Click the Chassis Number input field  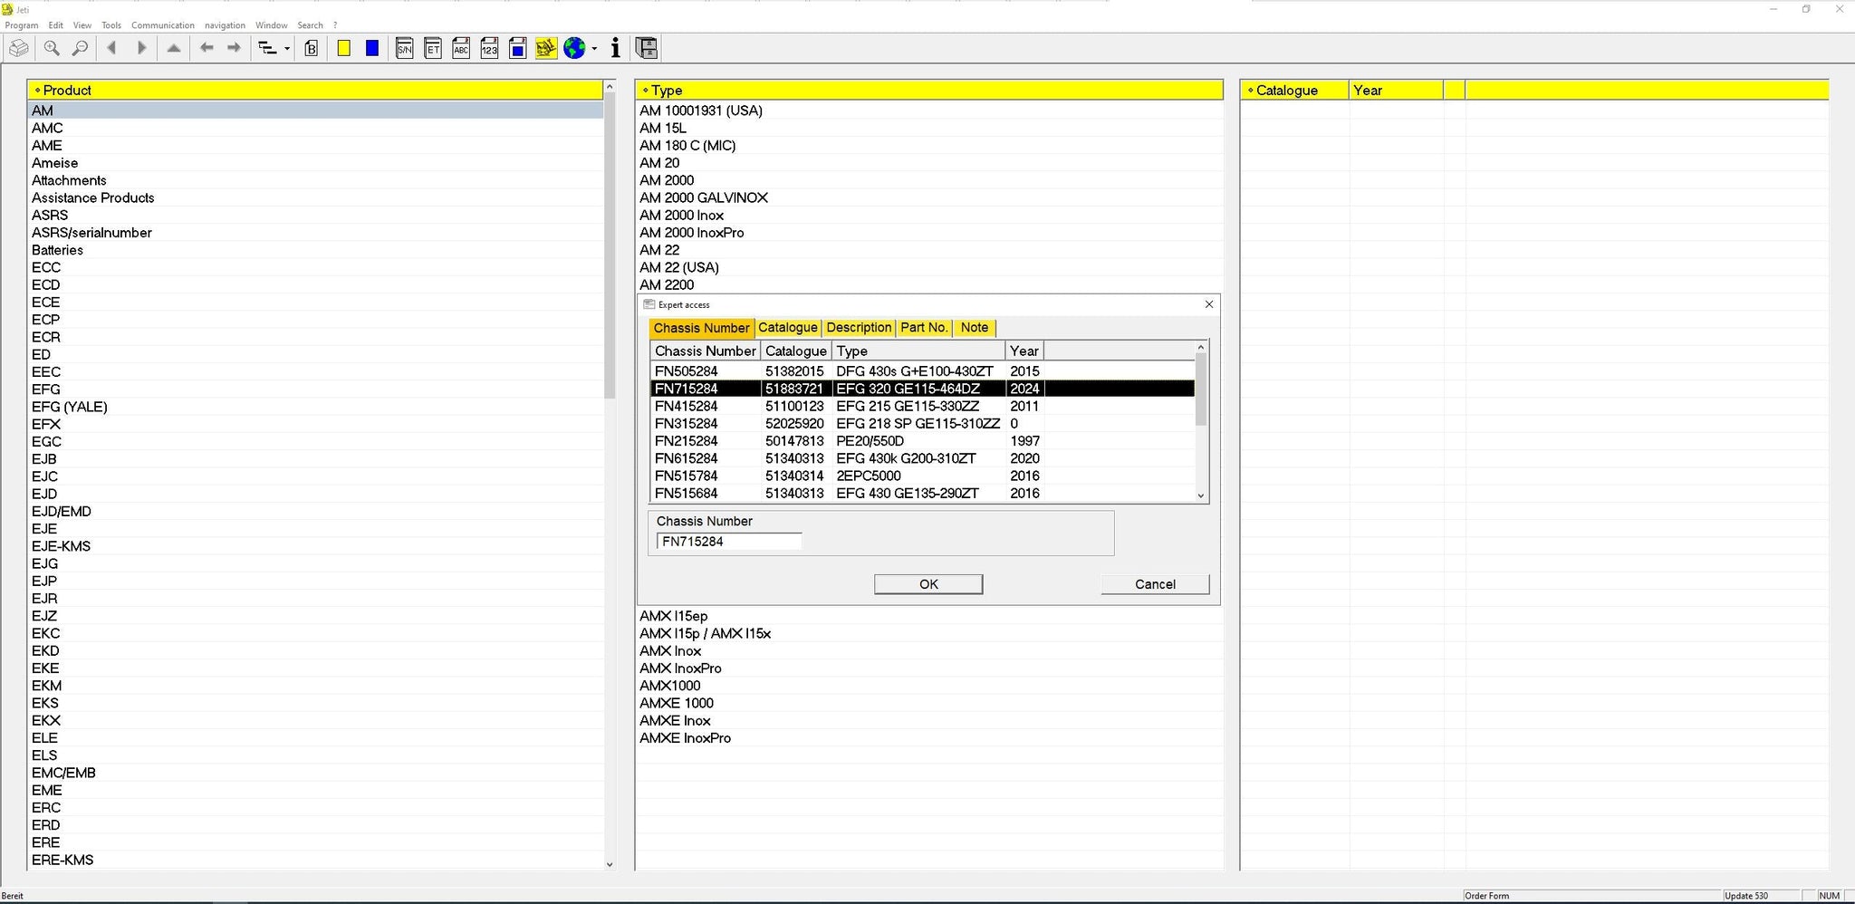click(728, 542)
